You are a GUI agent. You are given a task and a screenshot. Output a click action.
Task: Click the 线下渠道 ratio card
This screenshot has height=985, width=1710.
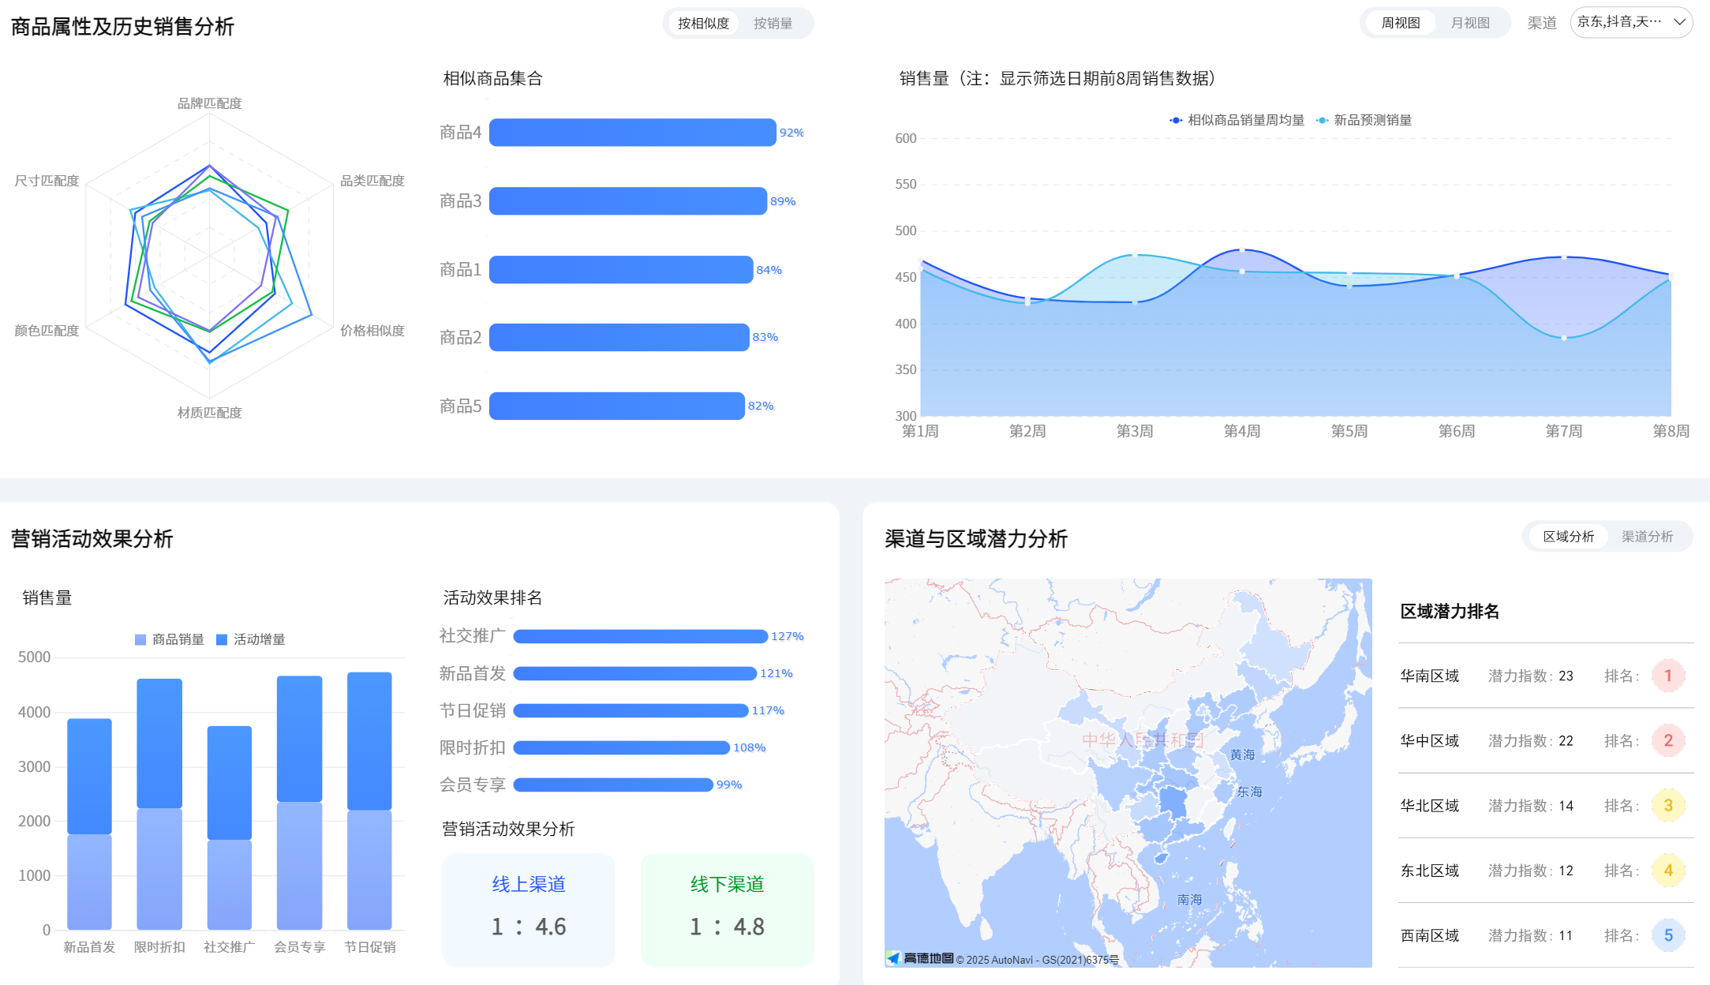727,909
